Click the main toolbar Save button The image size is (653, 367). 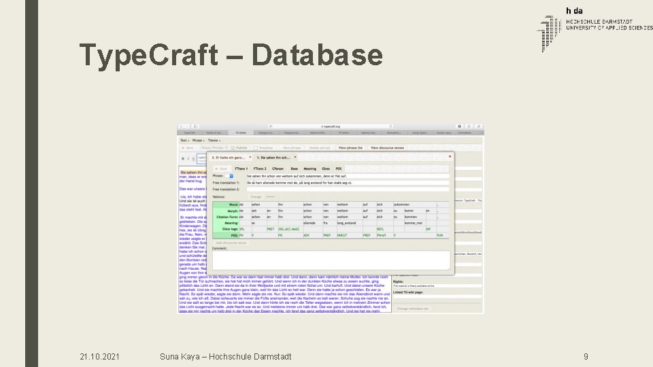(188, 147)
